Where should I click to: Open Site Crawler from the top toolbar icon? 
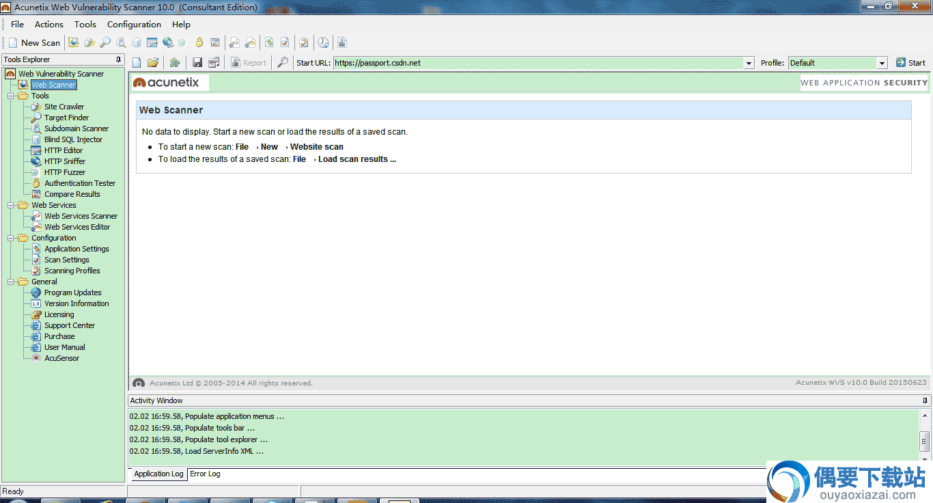point(89,42)
